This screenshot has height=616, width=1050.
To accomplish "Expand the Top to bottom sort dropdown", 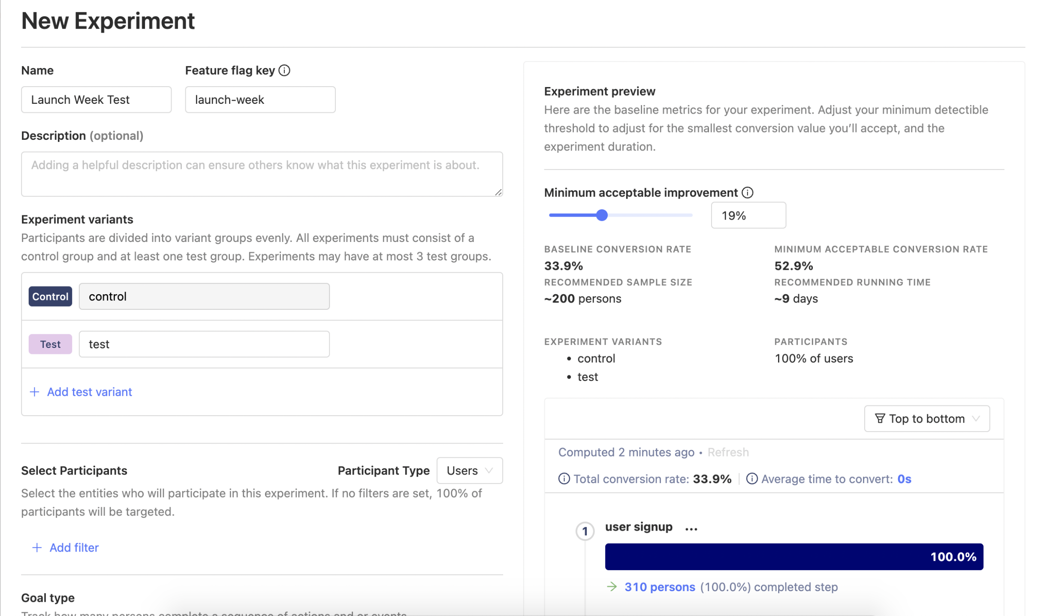I will pos(928,418).
